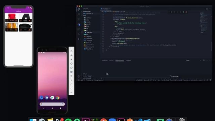Screen dimensions: 215x121
Task: Click the UTF-8 encoding in status bar
Action: (152, 80)
